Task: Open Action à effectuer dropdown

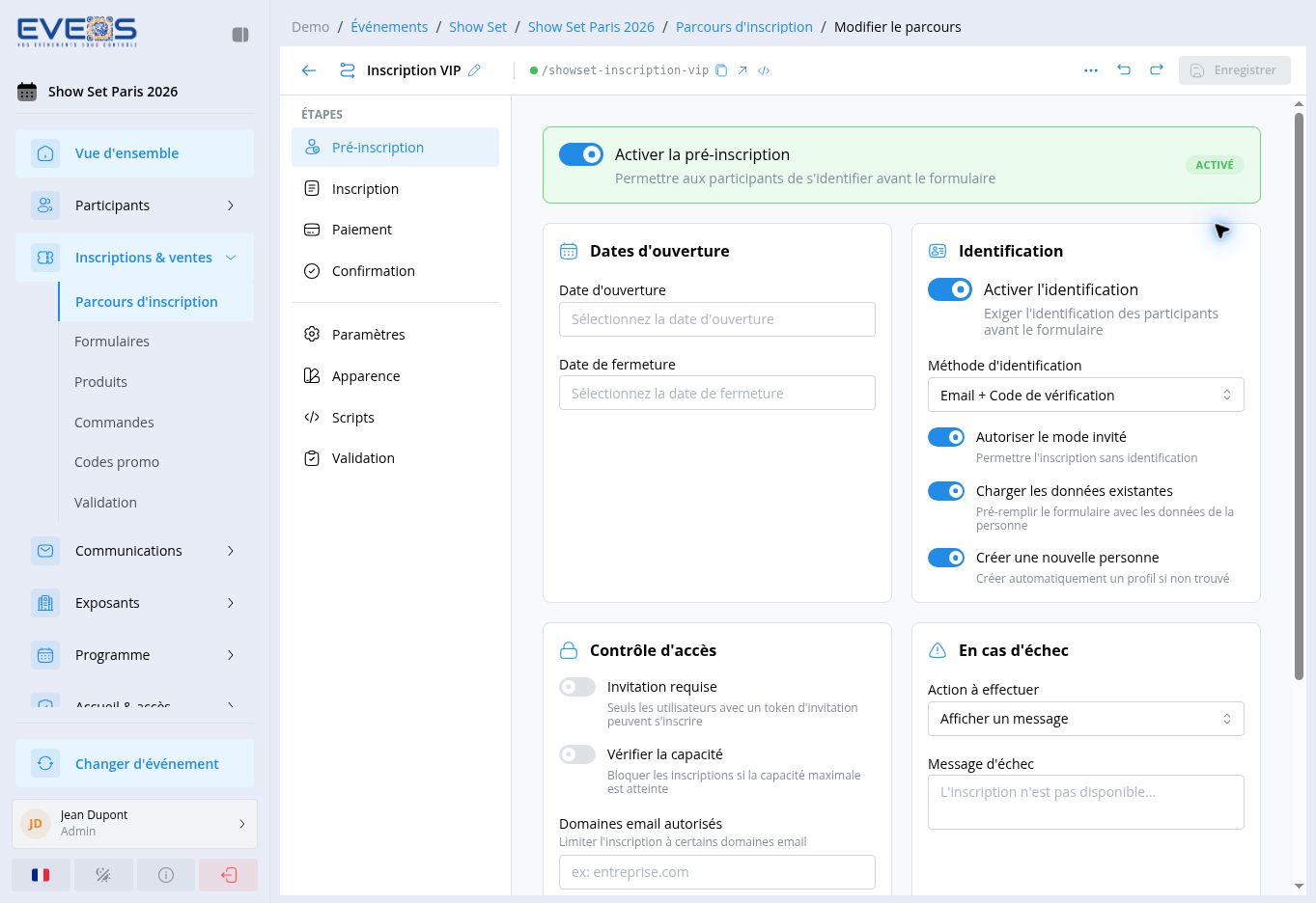Action: point(1085,719)
